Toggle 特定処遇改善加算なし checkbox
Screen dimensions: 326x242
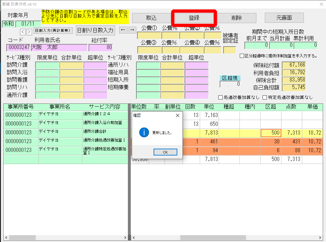265,97
